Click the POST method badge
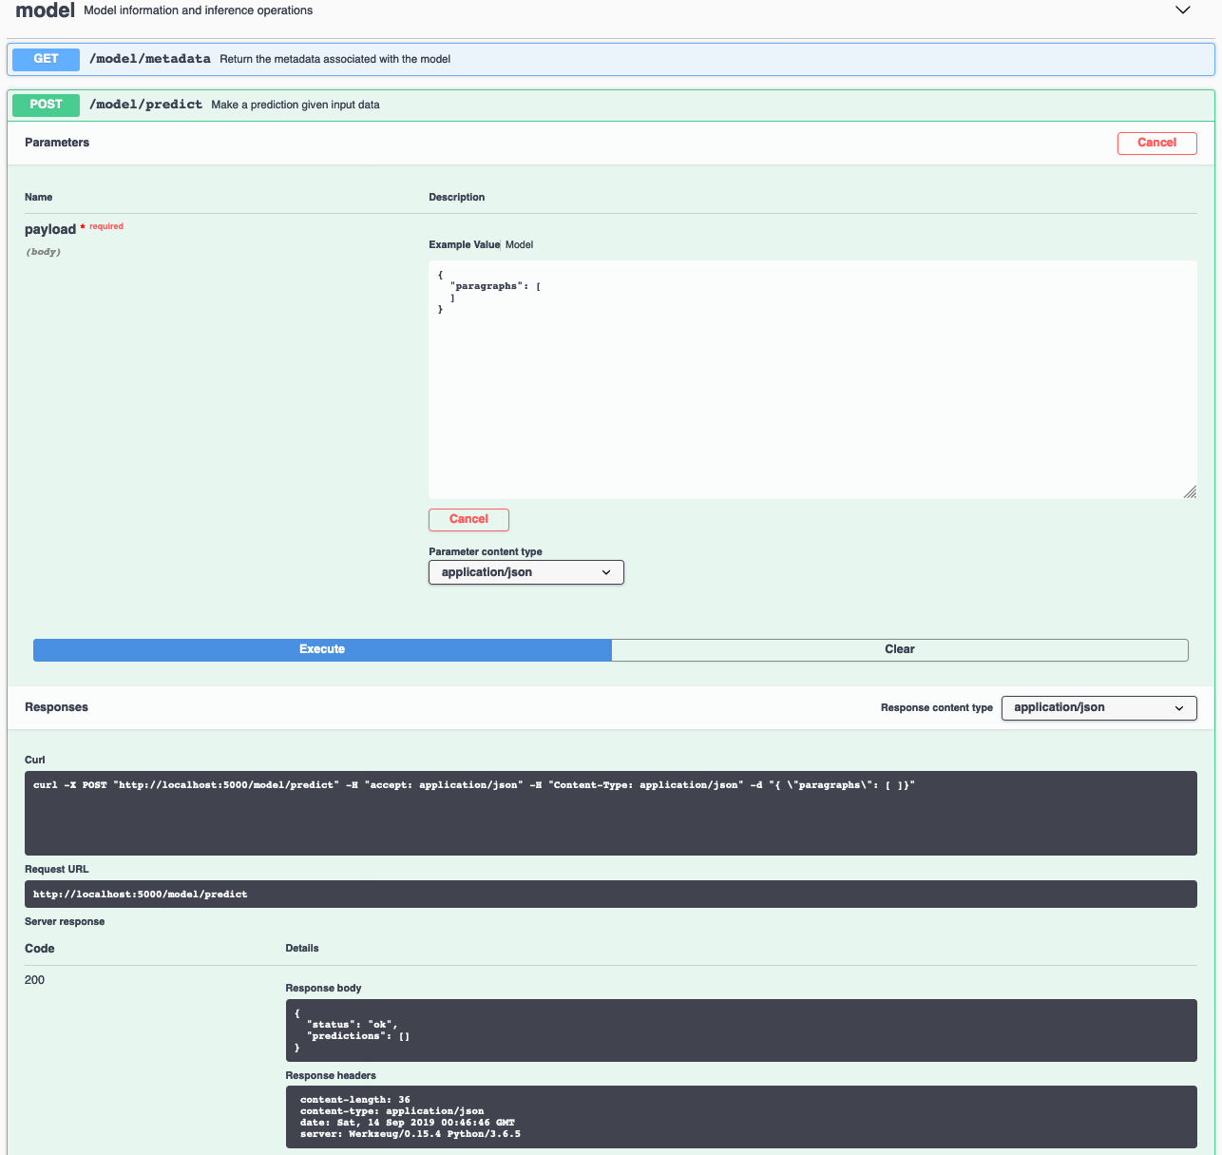 point(45,105)
